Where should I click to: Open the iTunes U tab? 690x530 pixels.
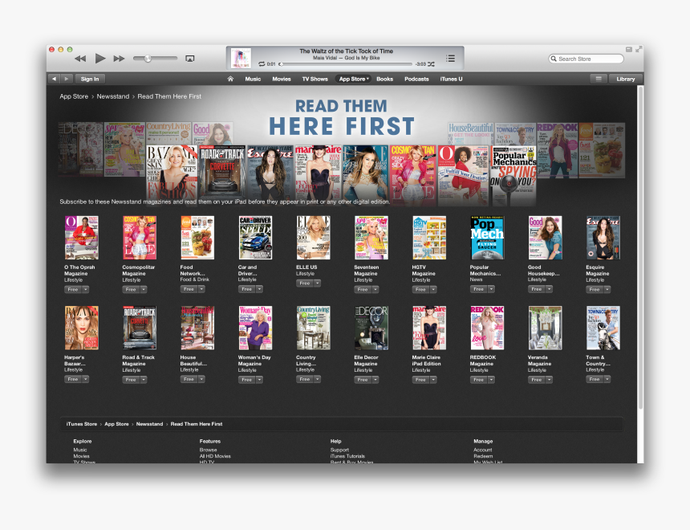pyautogui.click(x=452, y=79)
